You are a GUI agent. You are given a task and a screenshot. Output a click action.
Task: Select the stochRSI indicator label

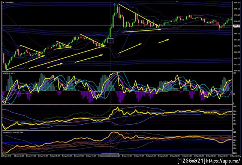click(x=13, y=132)
